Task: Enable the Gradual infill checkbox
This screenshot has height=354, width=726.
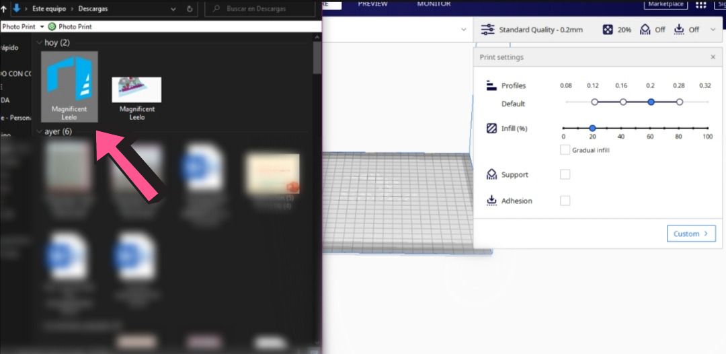Action: coord(565,150)
